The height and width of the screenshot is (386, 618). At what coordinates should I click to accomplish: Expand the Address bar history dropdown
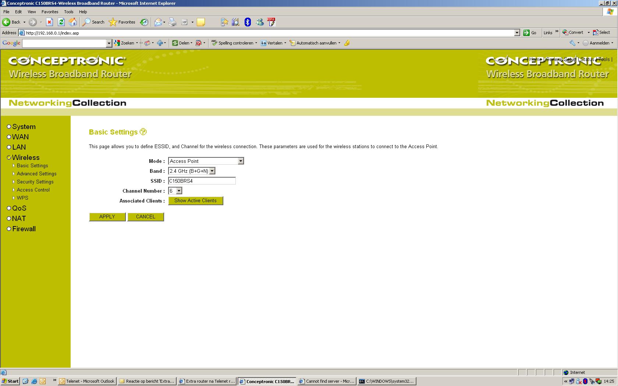point(517,33)
